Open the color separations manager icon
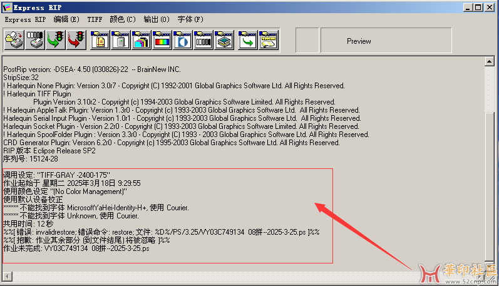This screenshot has width=499, height=286. [x=141, y=40]
